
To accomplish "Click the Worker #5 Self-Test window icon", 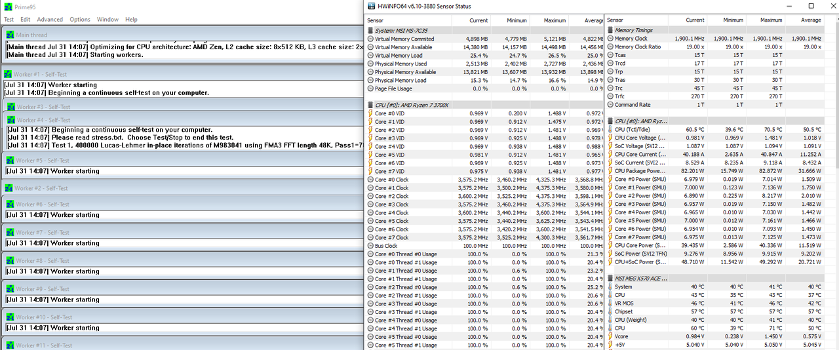I will 10,160.
